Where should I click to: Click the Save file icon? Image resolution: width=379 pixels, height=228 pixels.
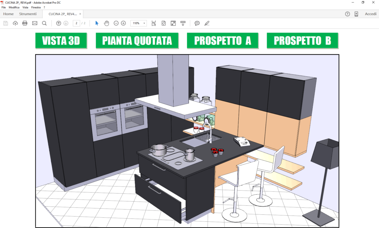pyautogui.click(x=6, y=23)
